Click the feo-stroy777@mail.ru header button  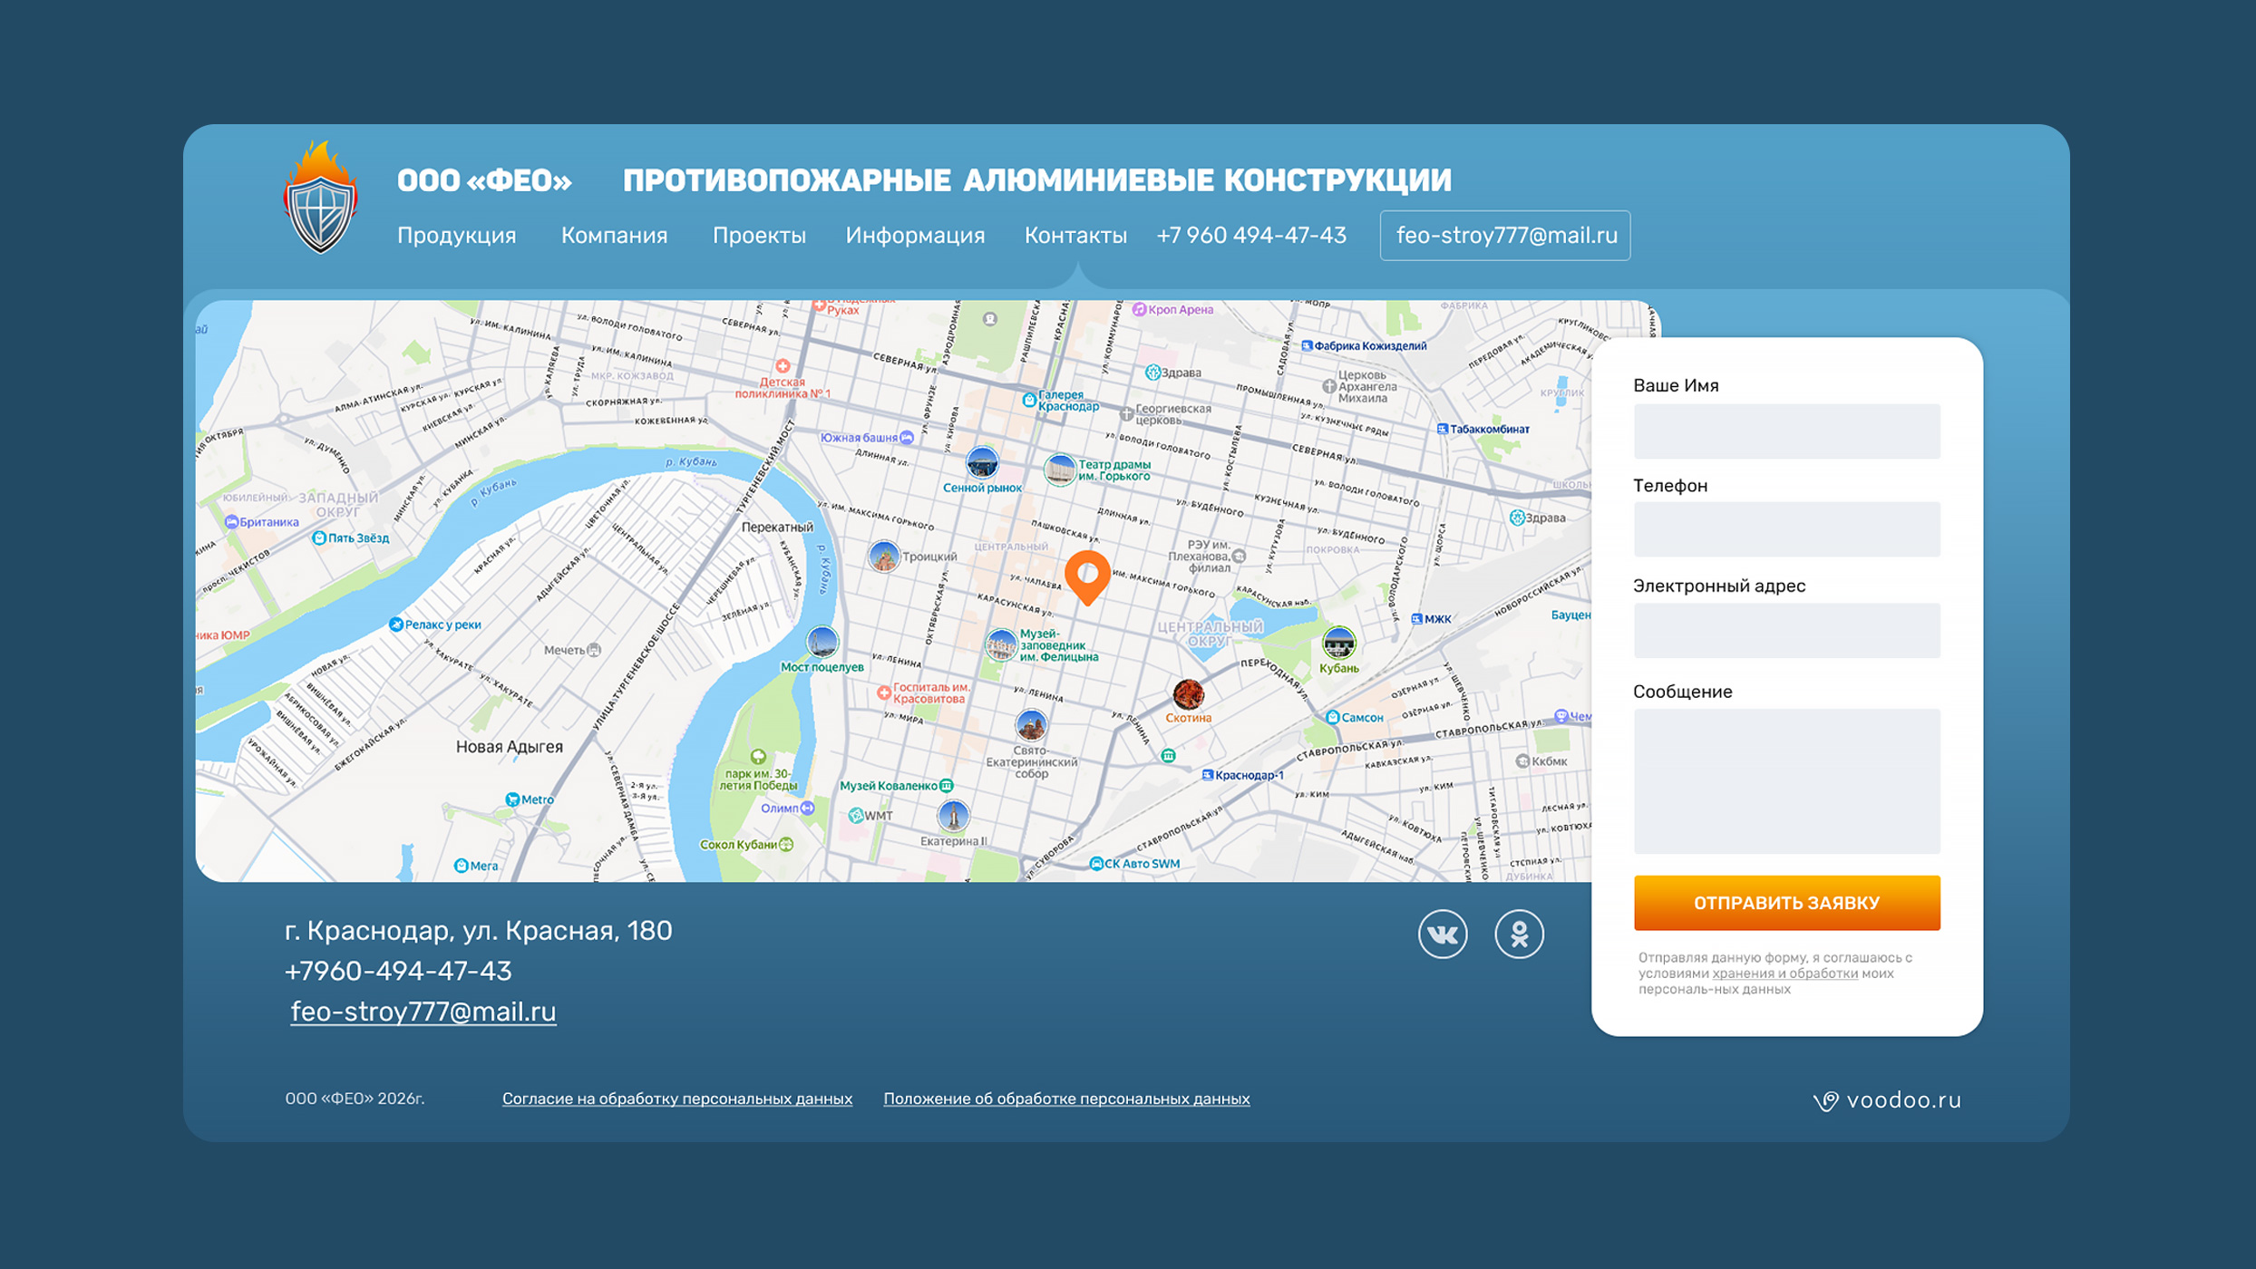[x=1505, y=236]
